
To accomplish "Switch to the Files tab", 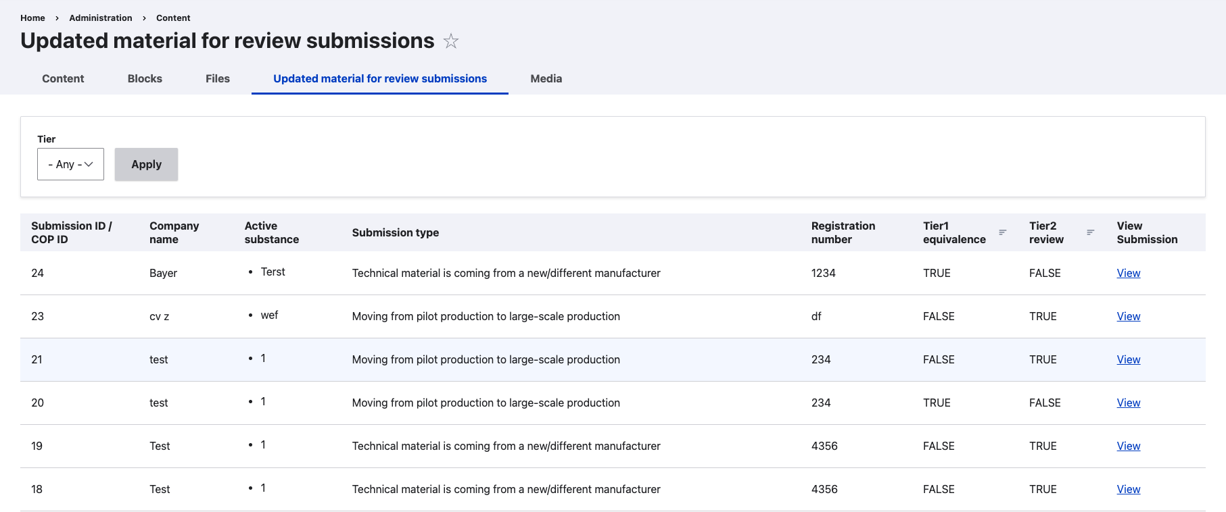I will pyautogui.click(x=218, y=78).
